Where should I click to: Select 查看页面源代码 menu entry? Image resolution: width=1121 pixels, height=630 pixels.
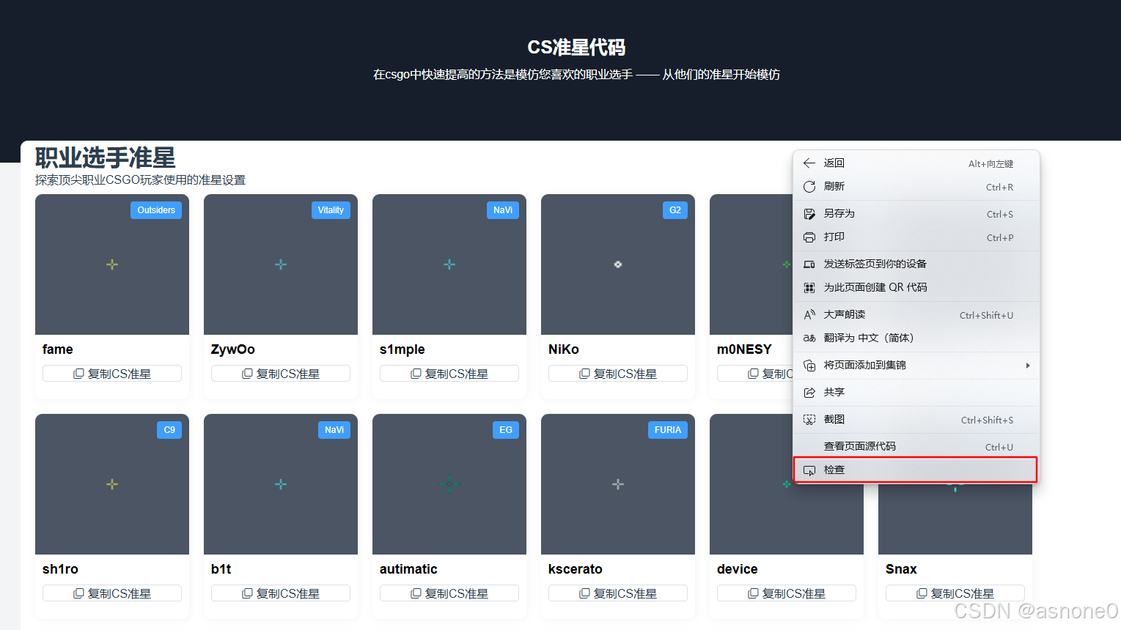(916, 447)
